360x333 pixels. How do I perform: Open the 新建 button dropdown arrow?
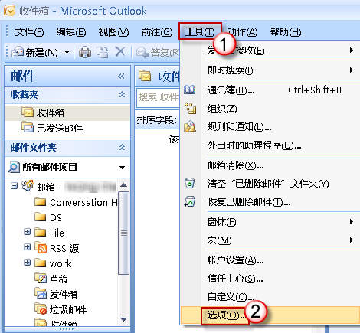tap(67, 53)
